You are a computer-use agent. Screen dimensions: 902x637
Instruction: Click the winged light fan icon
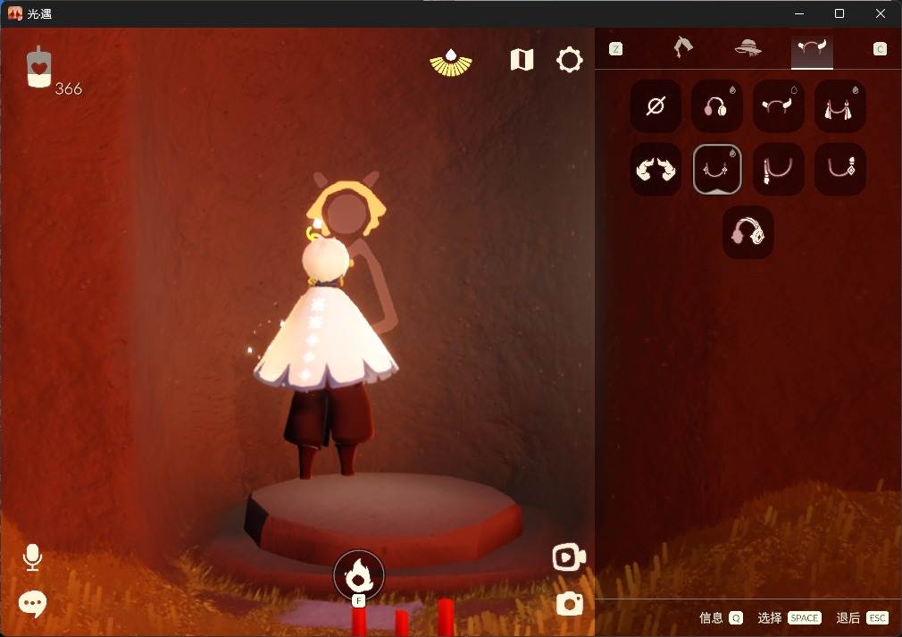(x=451, y=63)
